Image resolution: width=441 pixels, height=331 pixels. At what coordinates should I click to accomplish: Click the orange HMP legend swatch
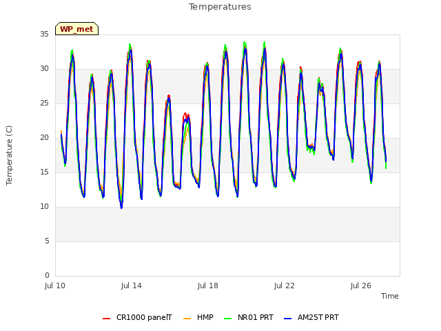click(x=187, y=319)
